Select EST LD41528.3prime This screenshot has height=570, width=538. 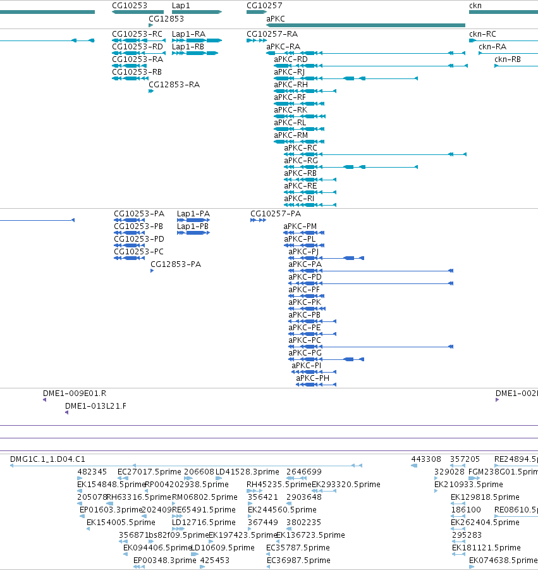[218, 478]
